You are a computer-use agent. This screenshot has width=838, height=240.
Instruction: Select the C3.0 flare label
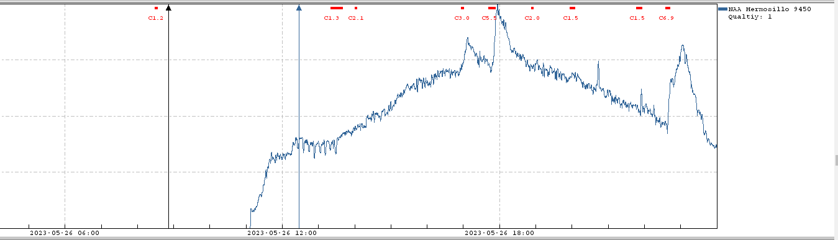(x=462, y=18)
